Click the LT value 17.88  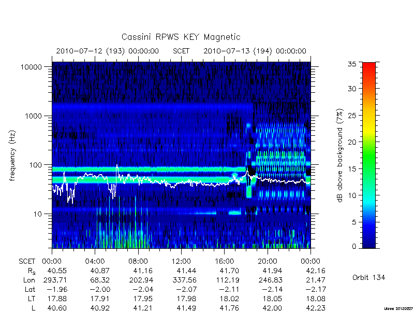point(57,299)
